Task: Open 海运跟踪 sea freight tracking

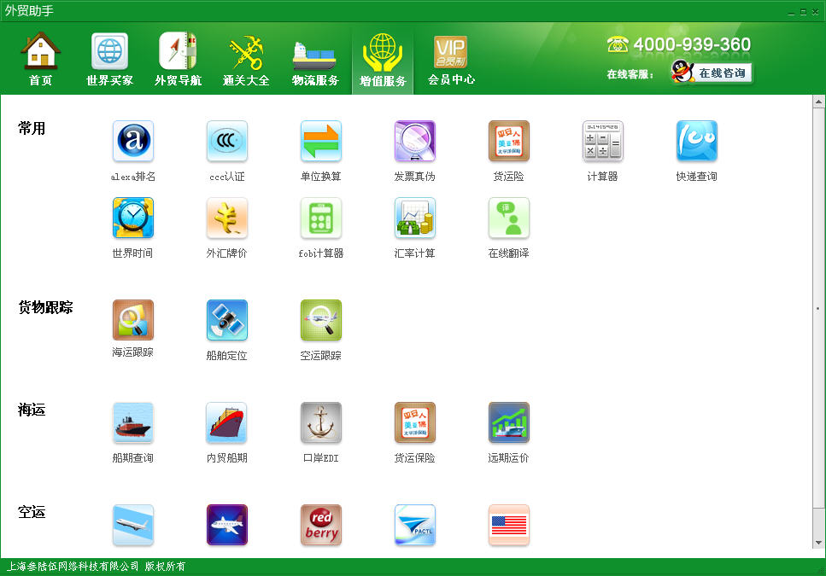Action: (x=133, y=321)
